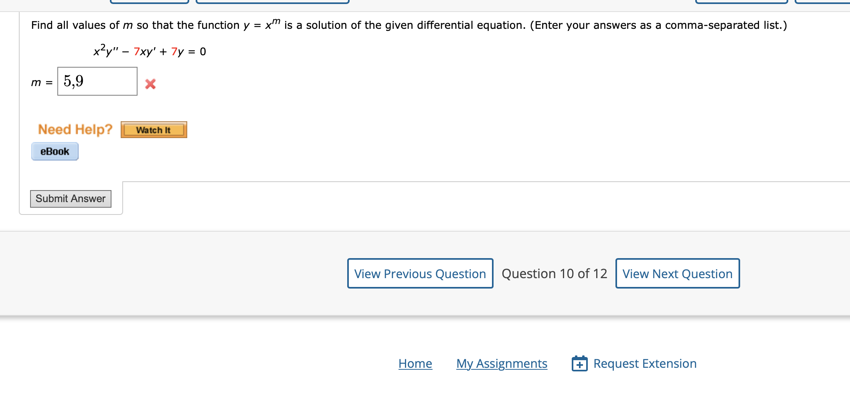Viewport: 850px width, 393px height.
Task: Click the red X incorrect-answer marker
Action: [x=150, y=84]
